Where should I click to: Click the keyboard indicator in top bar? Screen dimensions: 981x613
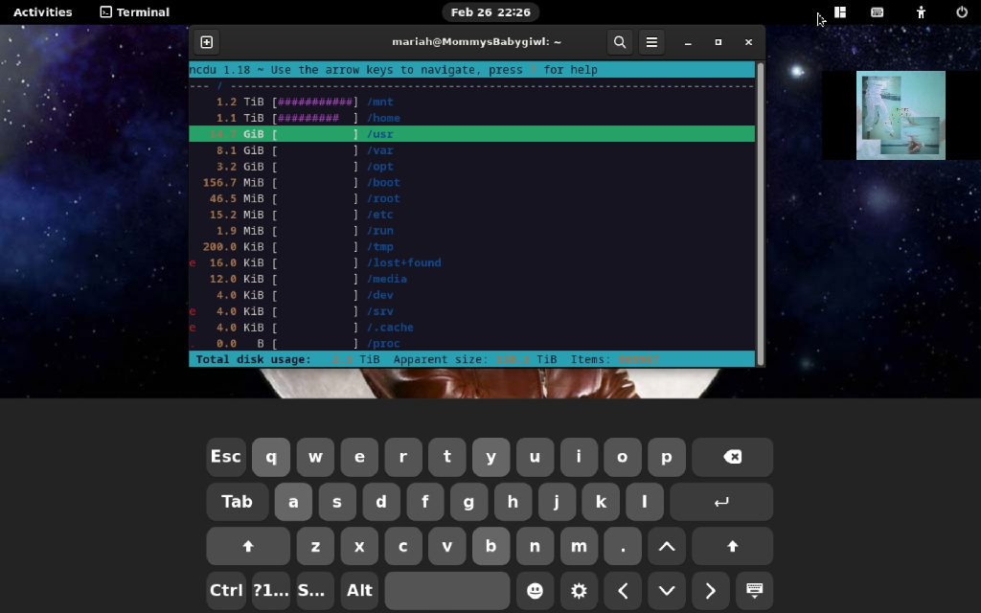tap(877, 12)
